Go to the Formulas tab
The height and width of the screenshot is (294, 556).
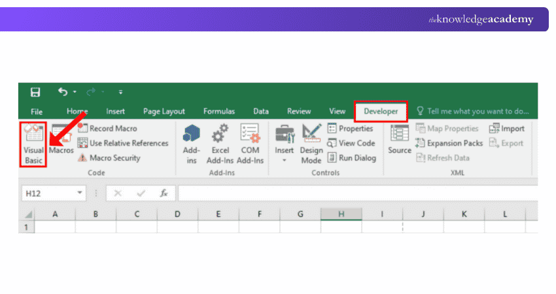click(x=218, y=111)
